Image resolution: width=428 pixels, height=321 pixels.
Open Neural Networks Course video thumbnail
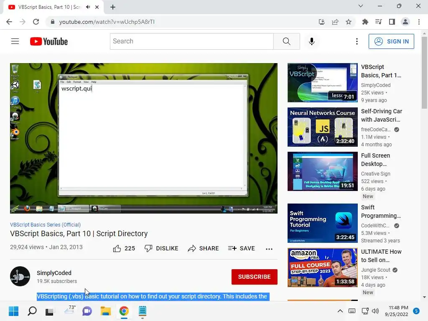click(x=322, y=127)
